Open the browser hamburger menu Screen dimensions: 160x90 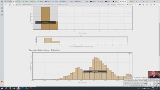(147, 1)
